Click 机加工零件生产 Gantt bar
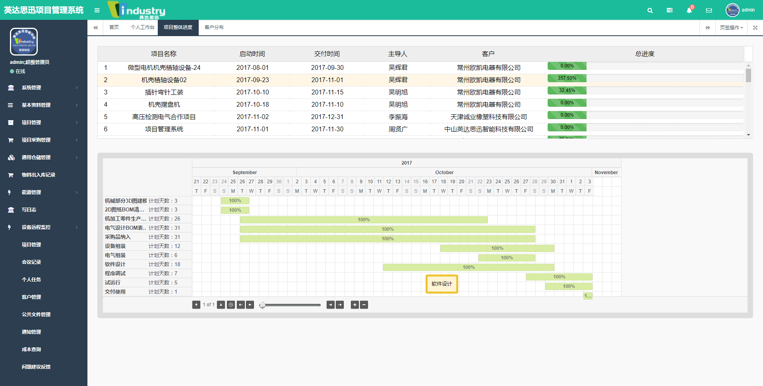 [364, 220]
